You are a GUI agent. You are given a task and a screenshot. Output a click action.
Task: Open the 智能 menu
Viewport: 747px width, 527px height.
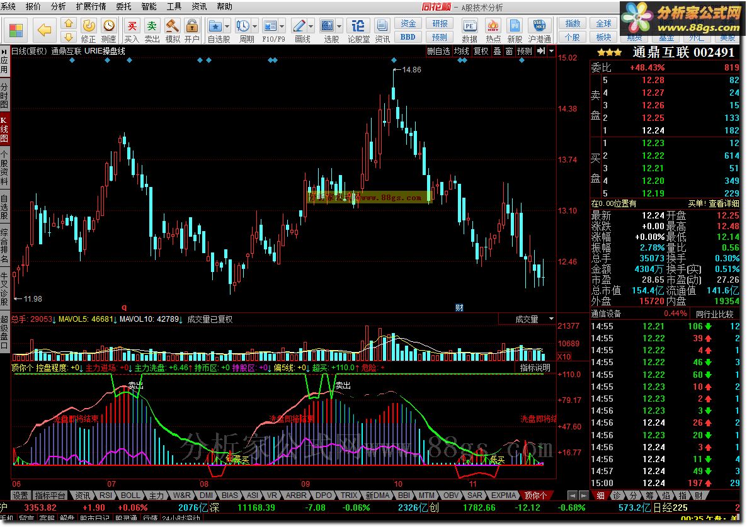[149, 7]
